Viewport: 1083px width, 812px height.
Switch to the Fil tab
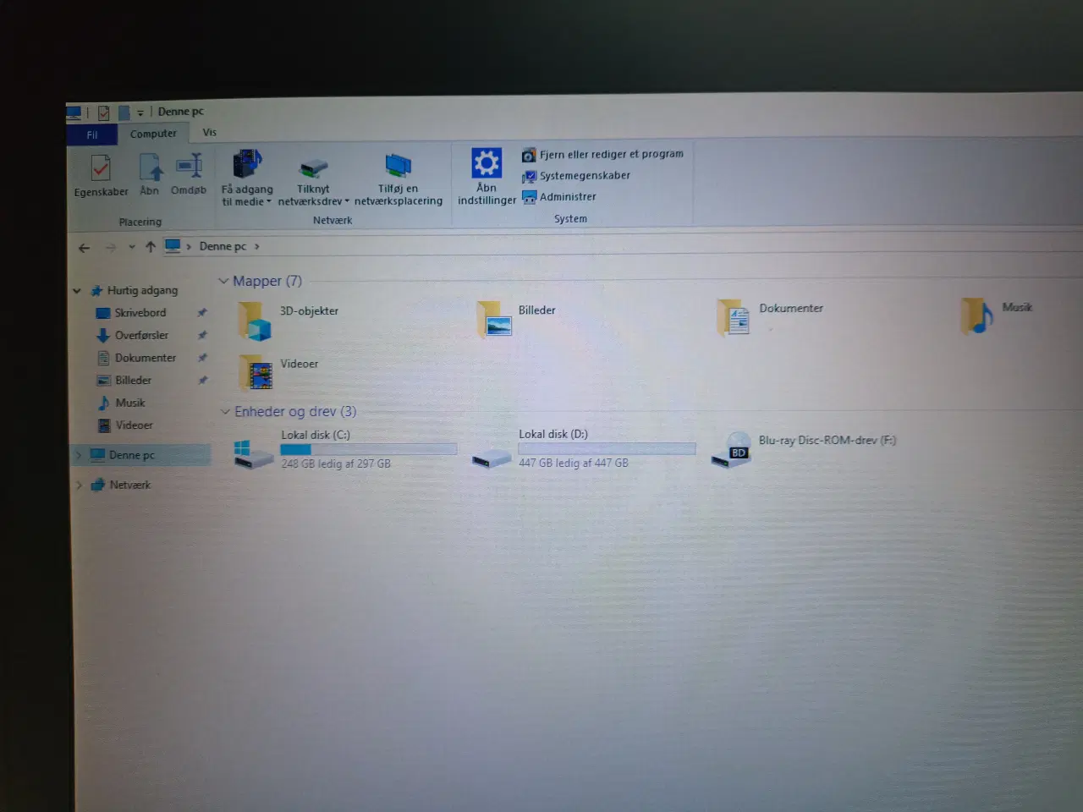(91, 134)
